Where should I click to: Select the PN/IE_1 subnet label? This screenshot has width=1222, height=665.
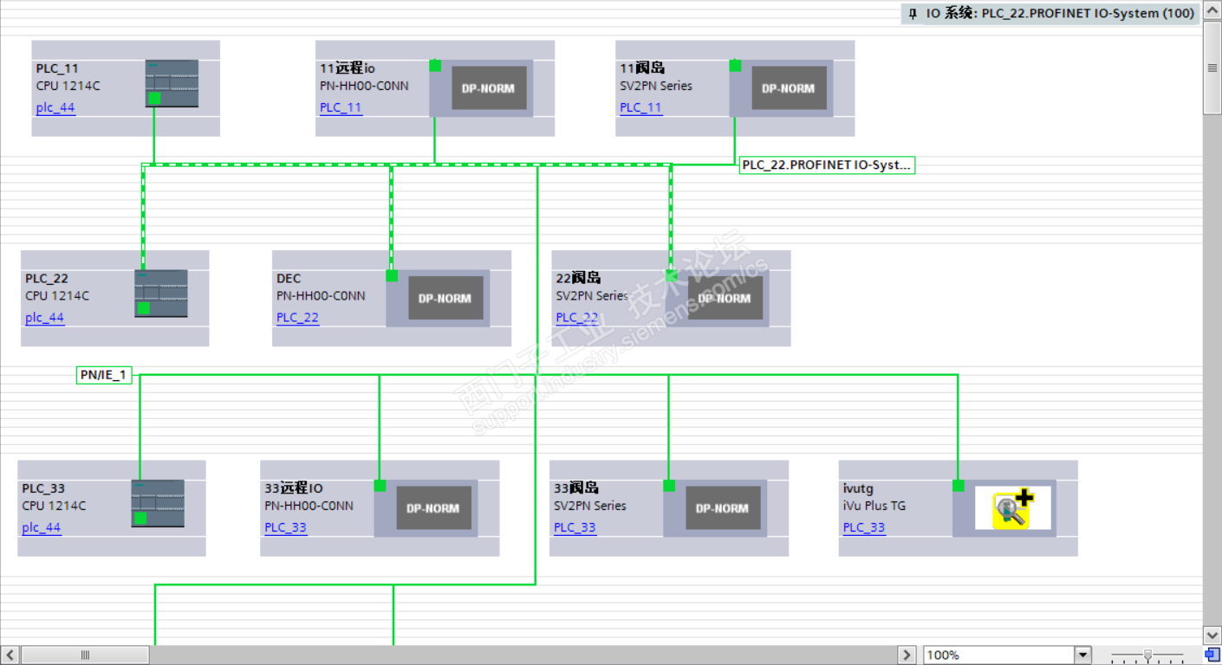click(x=104, y=375)
